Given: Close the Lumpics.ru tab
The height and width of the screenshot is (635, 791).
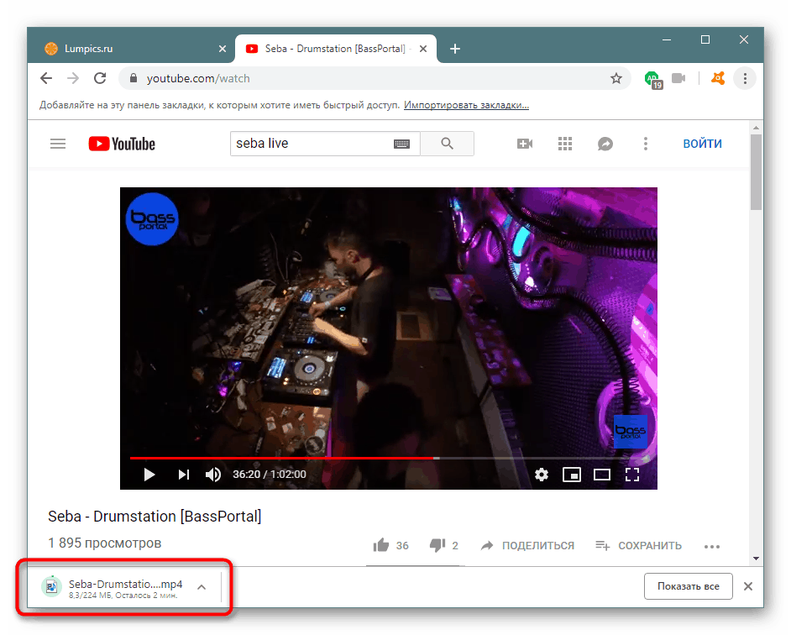Looking at the screenshot, I should [222, 49].
